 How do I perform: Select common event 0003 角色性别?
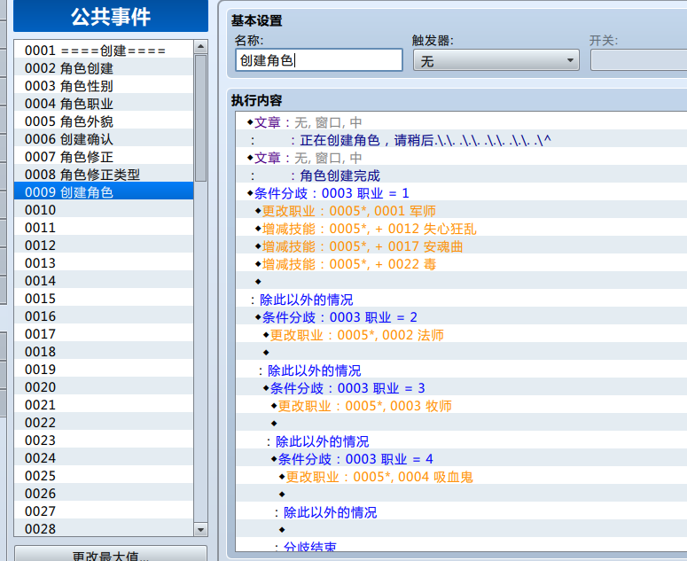pyautogui.click(x=104, y=86)
